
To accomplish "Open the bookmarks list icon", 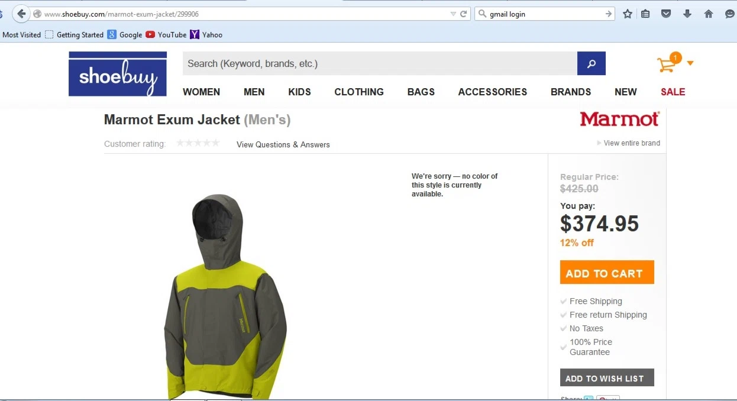I will [645, 14].
